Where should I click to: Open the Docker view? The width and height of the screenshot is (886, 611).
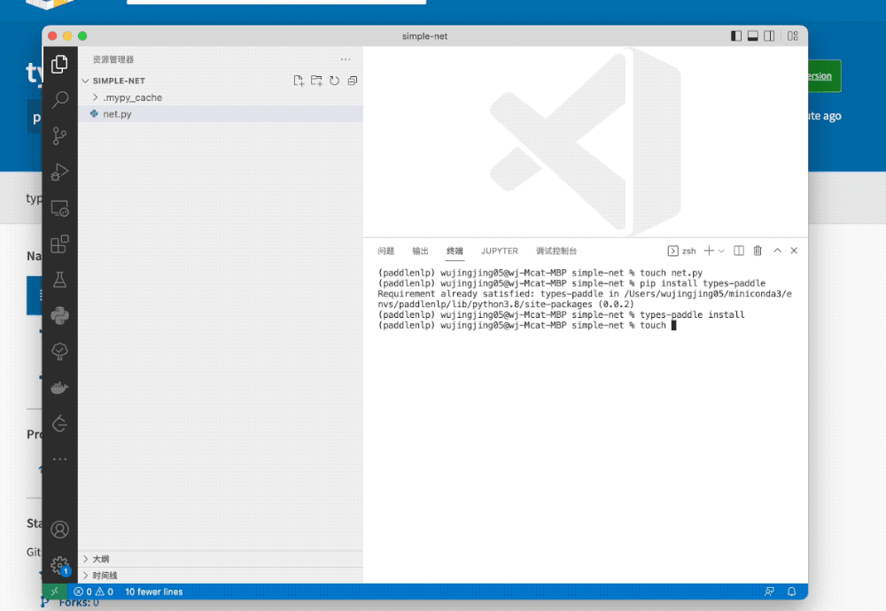59,388
